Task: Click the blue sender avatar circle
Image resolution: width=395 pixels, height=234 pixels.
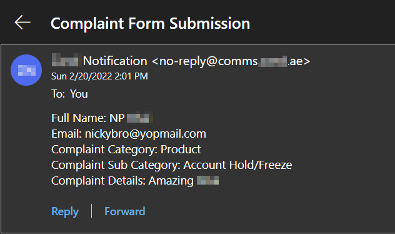Action: click(26, 70)
